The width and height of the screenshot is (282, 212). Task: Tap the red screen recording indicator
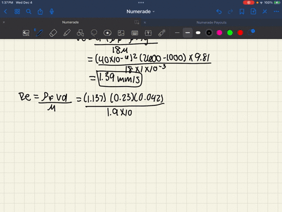tap(249, 2)
